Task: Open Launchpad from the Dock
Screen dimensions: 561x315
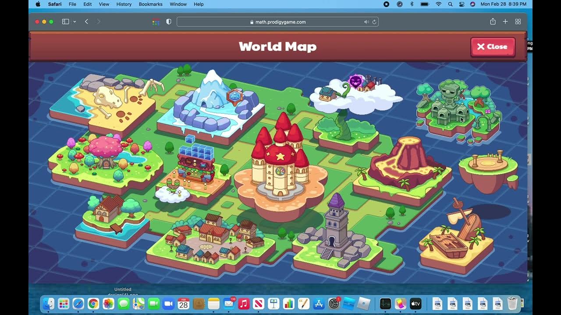Action: (x=64, y=304)
